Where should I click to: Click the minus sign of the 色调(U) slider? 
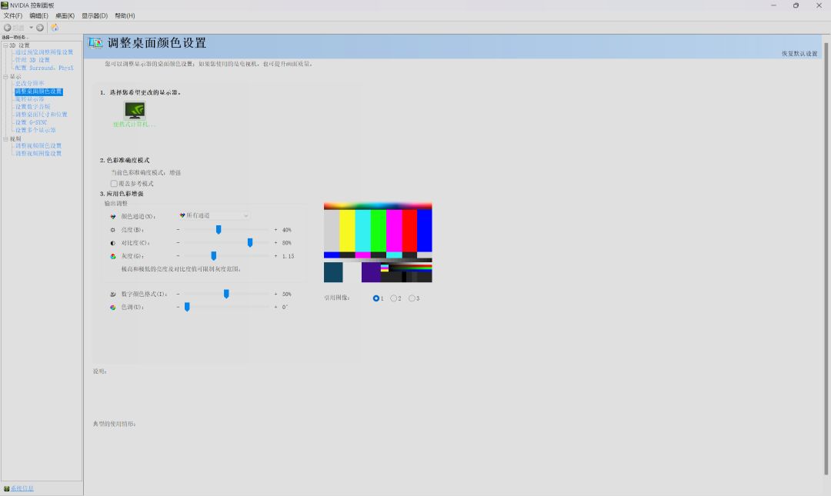178,307
